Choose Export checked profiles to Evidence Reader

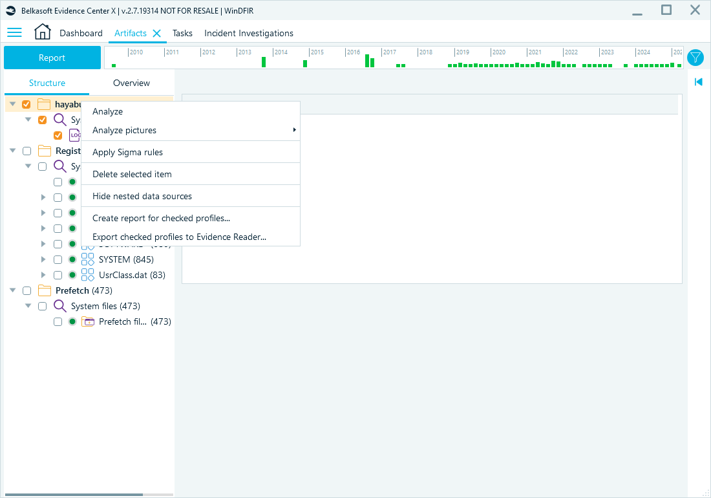click(x=191, y=237)
